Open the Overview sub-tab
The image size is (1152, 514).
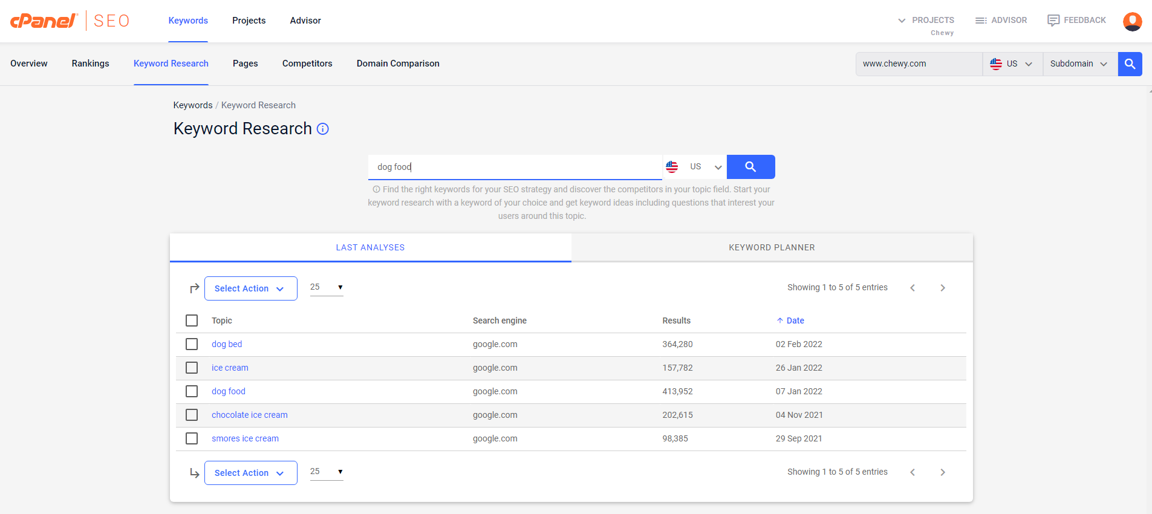point(29,63)
